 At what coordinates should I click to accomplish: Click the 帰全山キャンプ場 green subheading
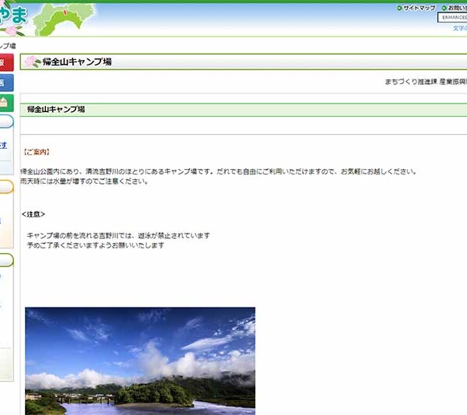56,109
